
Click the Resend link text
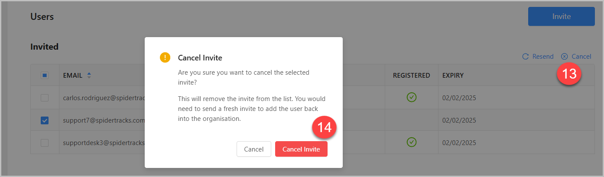point(543,57)
